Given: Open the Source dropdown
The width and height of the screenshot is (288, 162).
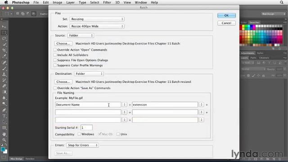Looking at the screenshot, I should pos(81,35).
